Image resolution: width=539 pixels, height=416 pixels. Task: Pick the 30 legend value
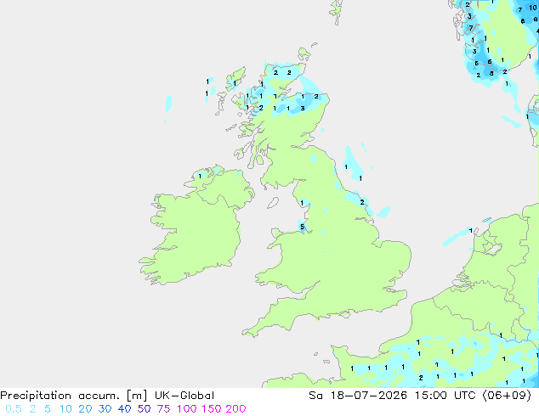[x=105, y=409]
